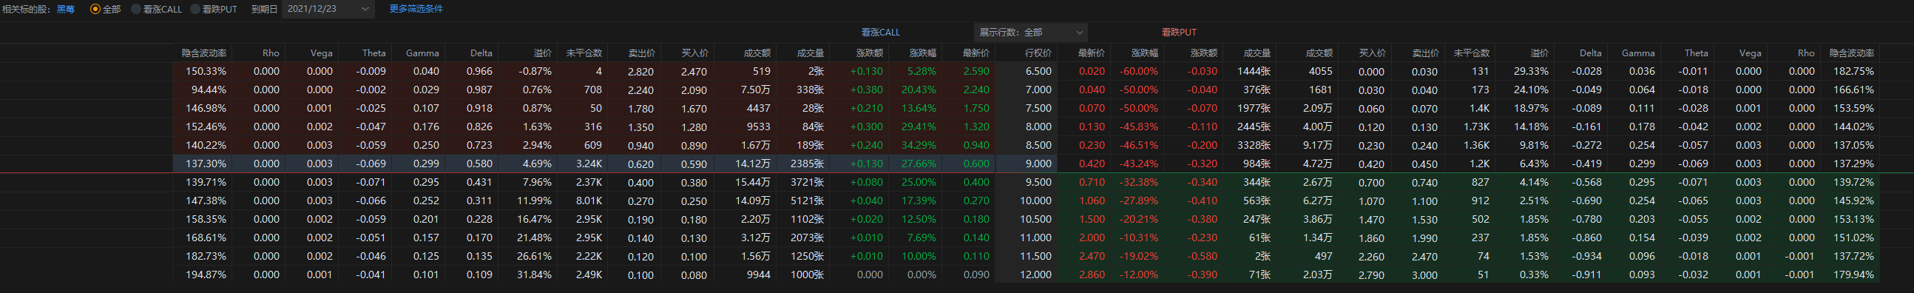Click put premium 29.33%

(1531, 71)
